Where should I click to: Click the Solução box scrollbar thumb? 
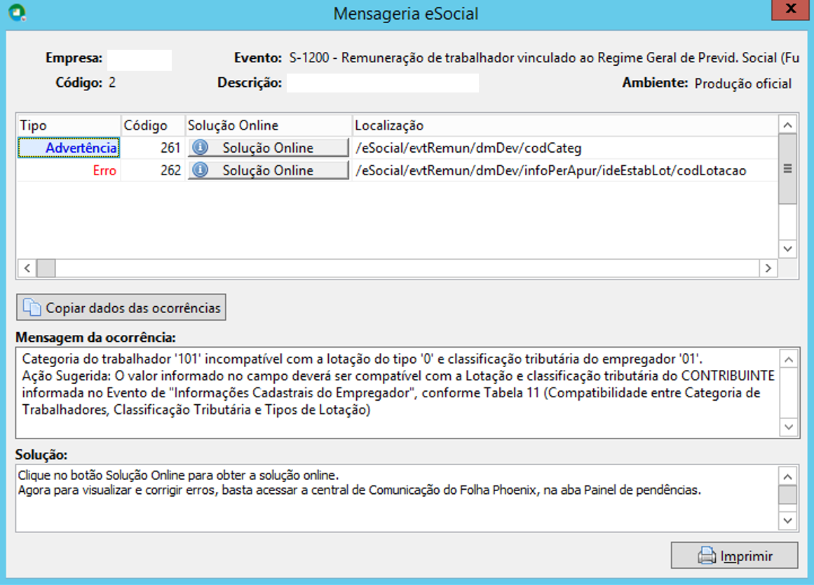pyautogui.click(x=787, y=494)
